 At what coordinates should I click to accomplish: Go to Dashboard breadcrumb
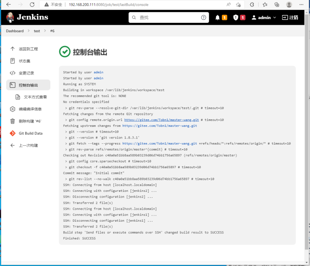click(x=14, y=31)
